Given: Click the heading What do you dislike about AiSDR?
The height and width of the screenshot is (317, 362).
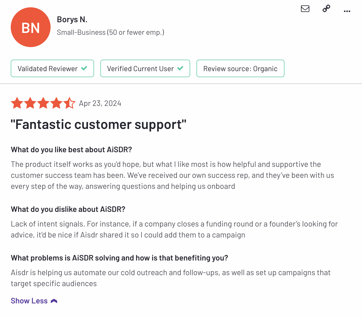Looking at the screenshot, I should pyautogui.click(x=68, y=209).
